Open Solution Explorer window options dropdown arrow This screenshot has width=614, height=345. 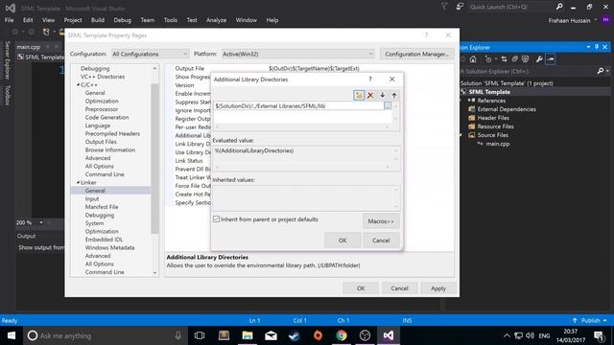point(588,47)
